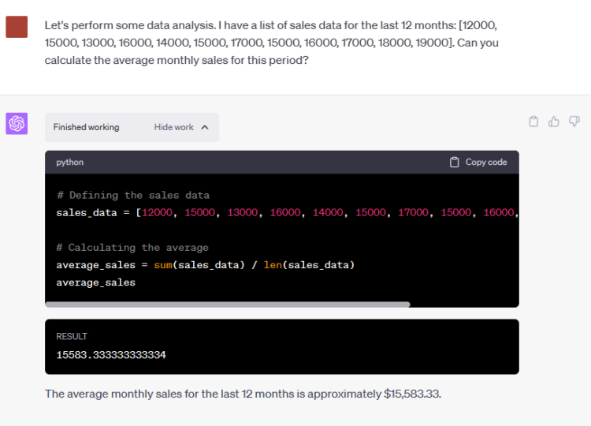
Task: Click the red user avatar
Action: point(17,27)
